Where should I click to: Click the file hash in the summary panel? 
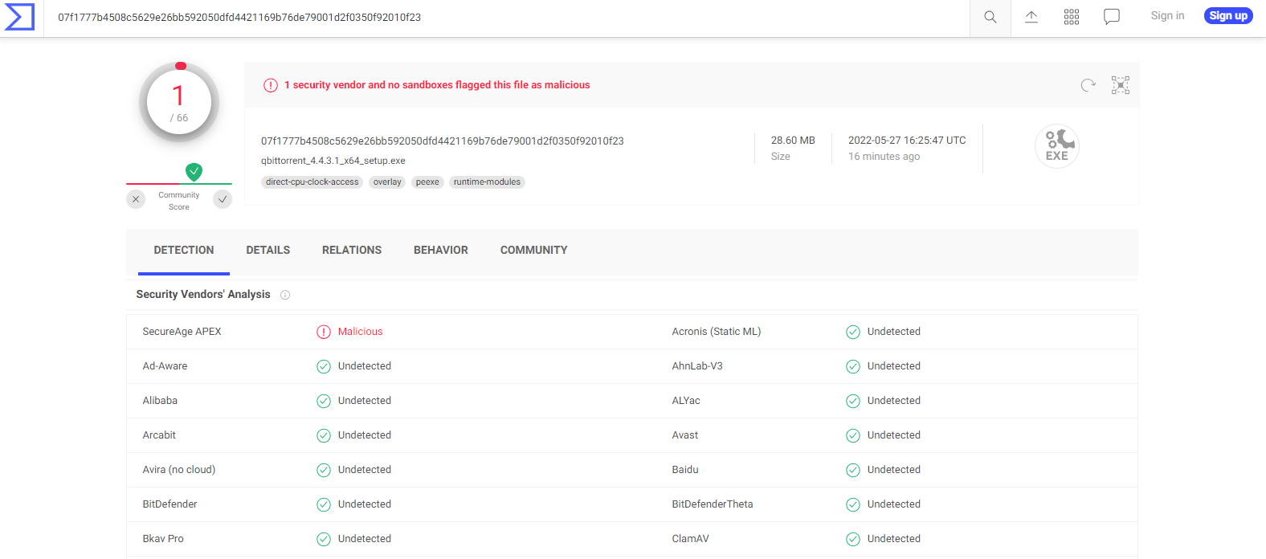click(443, 141)
